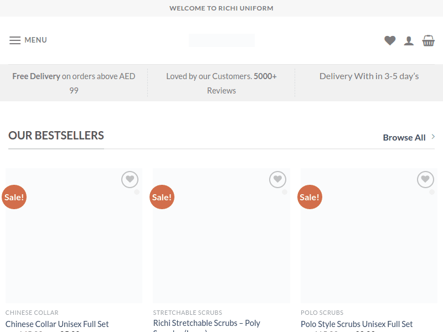443x332 pixels.
Task: Add Richi Stretchable Scrubs to wishlist
Action: pyautogui.click(x=277, y=179)
